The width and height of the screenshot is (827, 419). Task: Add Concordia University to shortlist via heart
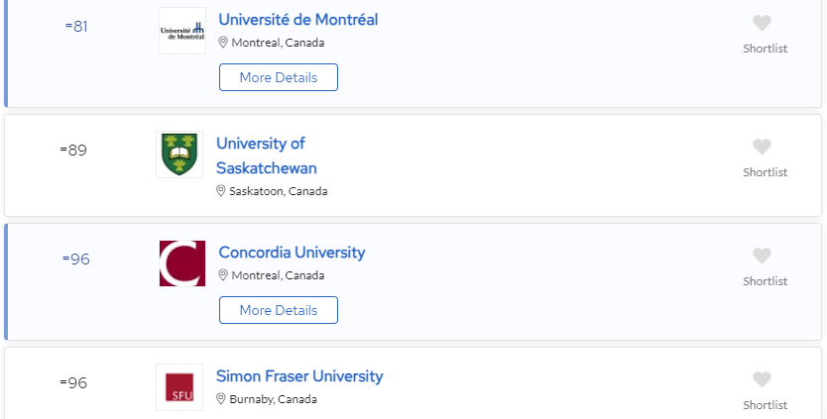coord(762,256)
